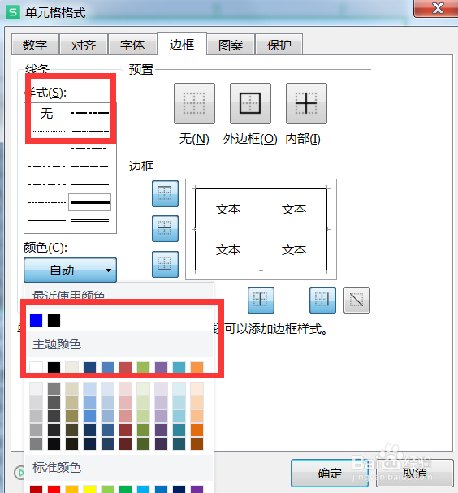This screenshot has width=458, height=493.
Task: Select the black theme color swatch
Action: coord(54,367)
